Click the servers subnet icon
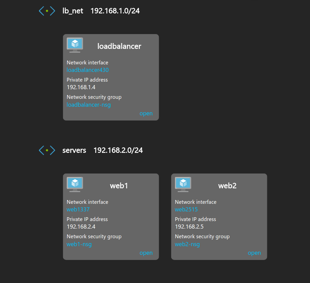Image resolution: width=310 pixels, height=283 pixels. (47, 150)
